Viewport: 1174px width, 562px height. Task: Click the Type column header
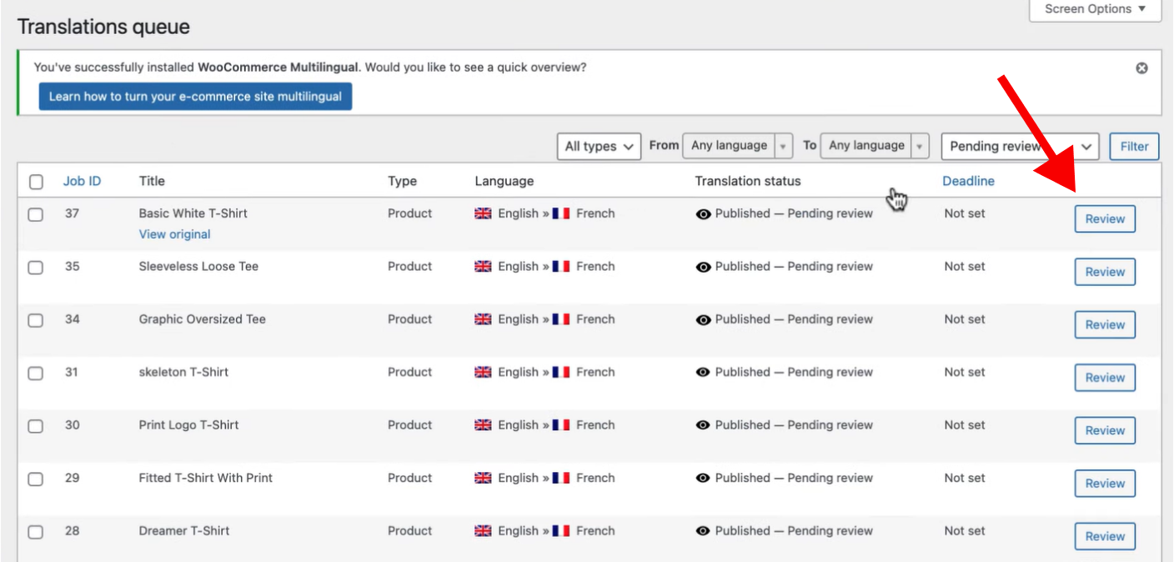click(402, 181)
